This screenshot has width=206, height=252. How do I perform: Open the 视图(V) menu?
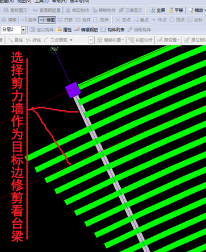(24, 1)
